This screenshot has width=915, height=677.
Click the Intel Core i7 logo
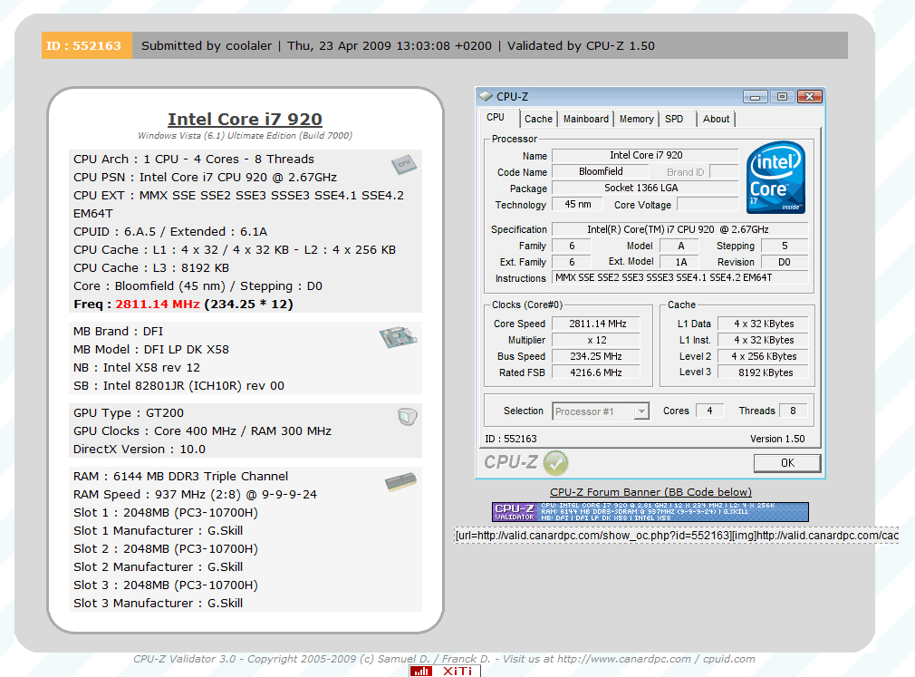[x=775, y=178]
